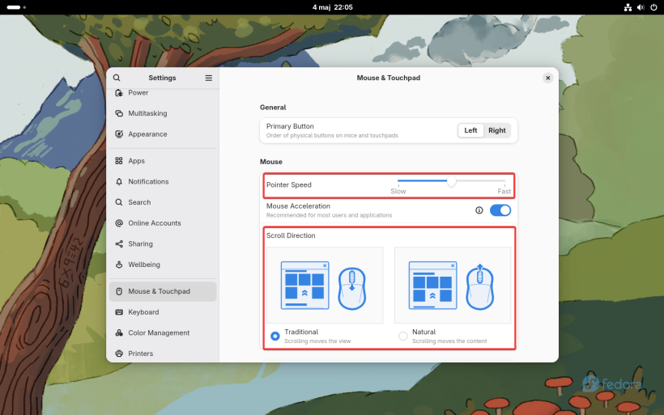
Task: Click the Sharing icon in sidebar
Action: 119,243
